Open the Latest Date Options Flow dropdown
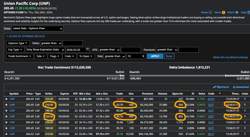Image resolution: width=250 pixels, height=137 pixels. [37, 28]
